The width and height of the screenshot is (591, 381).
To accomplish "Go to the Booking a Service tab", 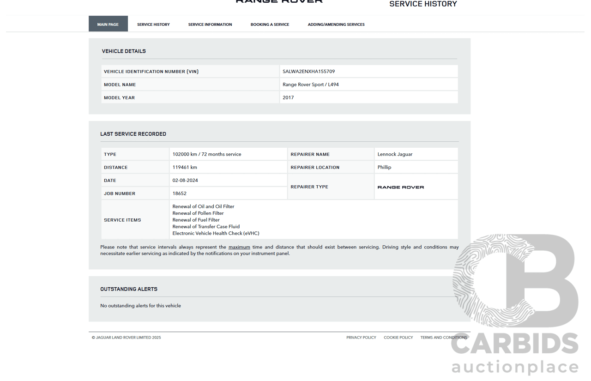I will point(270,24).
